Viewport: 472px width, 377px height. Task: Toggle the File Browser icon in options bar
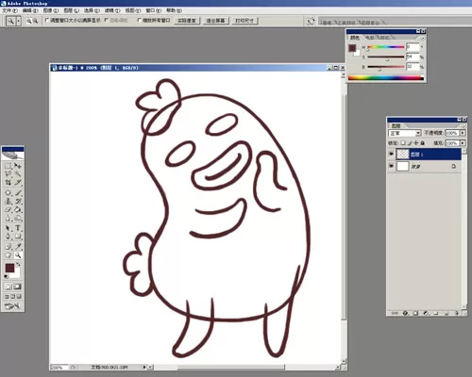pyautogui.click(x=311, y=21)
